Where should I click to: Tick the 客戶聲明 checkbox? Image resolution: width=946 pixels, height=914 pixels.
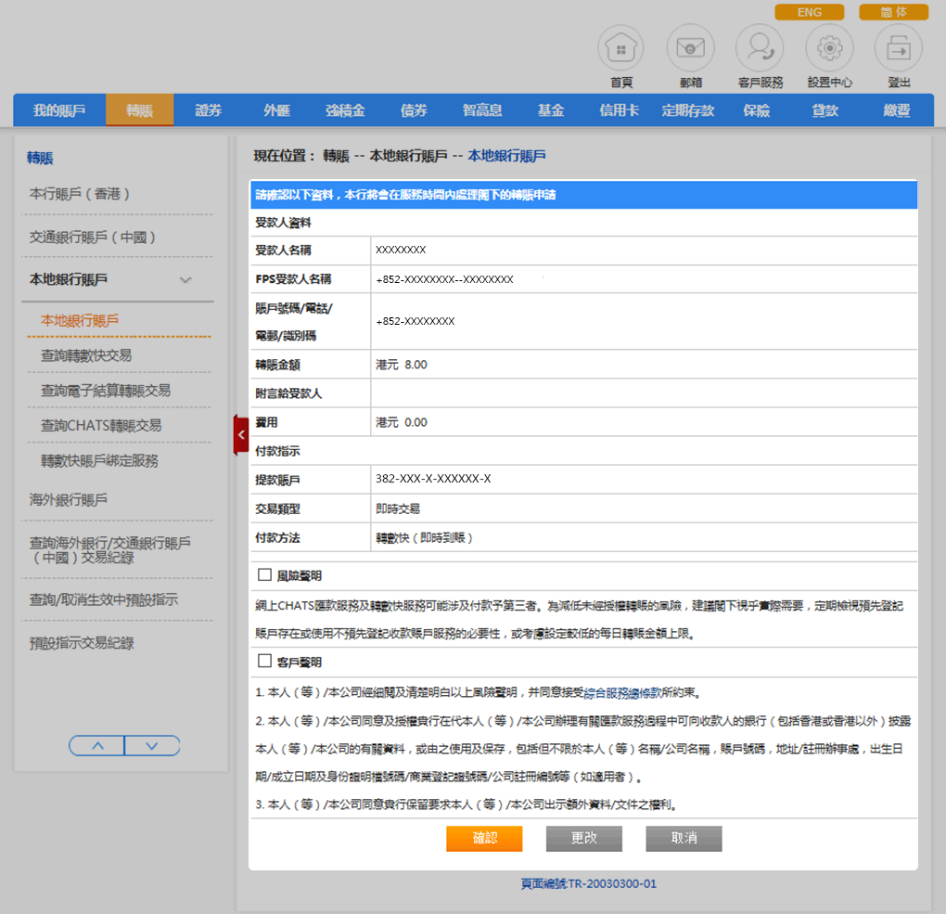(264, 662)
